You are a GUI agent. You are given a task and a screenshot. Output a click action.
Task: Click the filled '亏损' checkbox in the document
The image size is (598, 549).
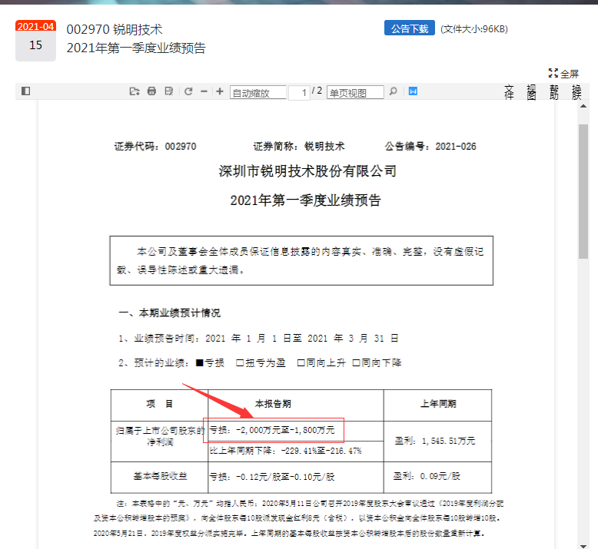click(x=199, y=362)
